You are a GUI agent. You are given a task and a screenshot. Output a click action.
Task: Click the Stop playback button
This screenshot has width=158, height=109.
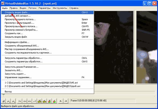(x=3, y=101)
